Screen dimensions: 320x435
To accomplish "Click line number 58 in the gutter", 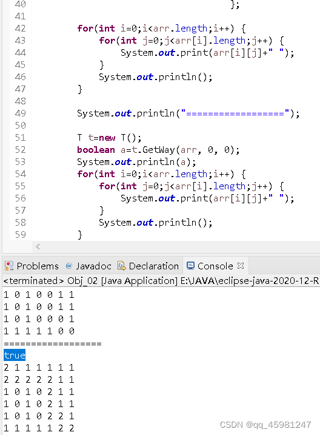I will (20, 223).
